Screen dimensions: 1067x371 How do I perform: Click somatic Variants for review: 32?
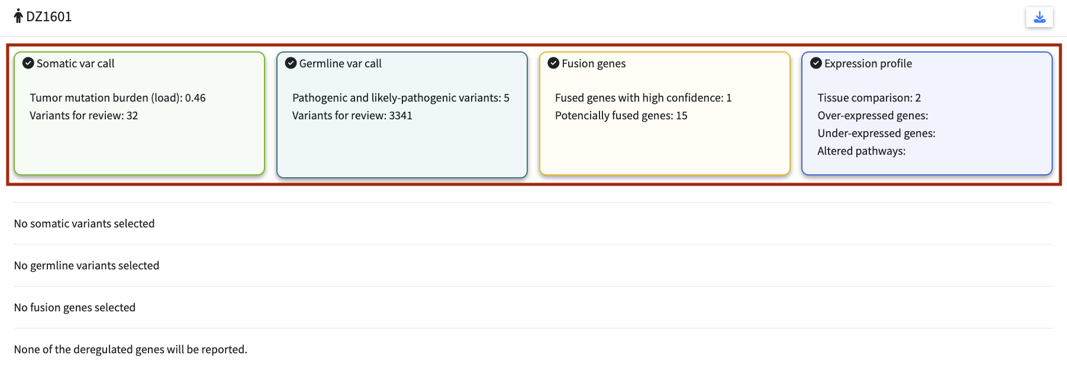(84, 116)
